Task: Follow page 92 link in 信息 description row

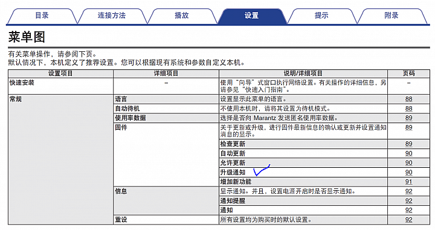Action: 408,191
